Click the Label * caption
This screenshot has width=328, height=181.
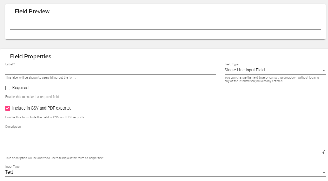coord(10,64)
